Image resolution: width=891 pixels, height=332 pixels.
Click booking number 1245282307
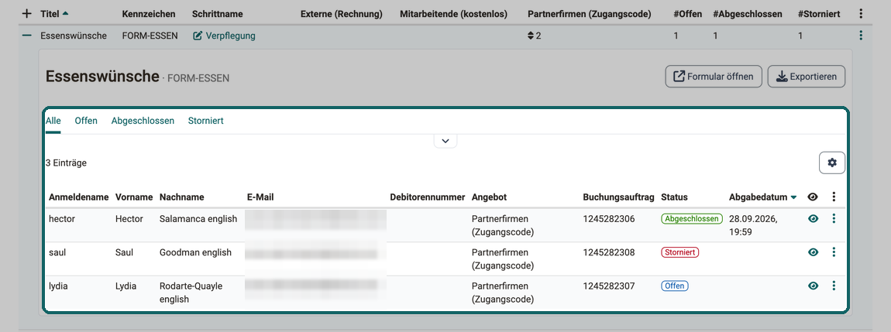tap(608, 286)
